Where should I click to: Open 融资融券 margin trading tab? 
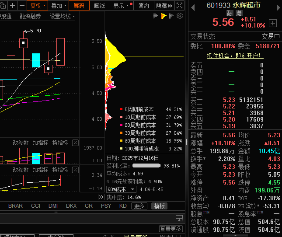point(30,16)
